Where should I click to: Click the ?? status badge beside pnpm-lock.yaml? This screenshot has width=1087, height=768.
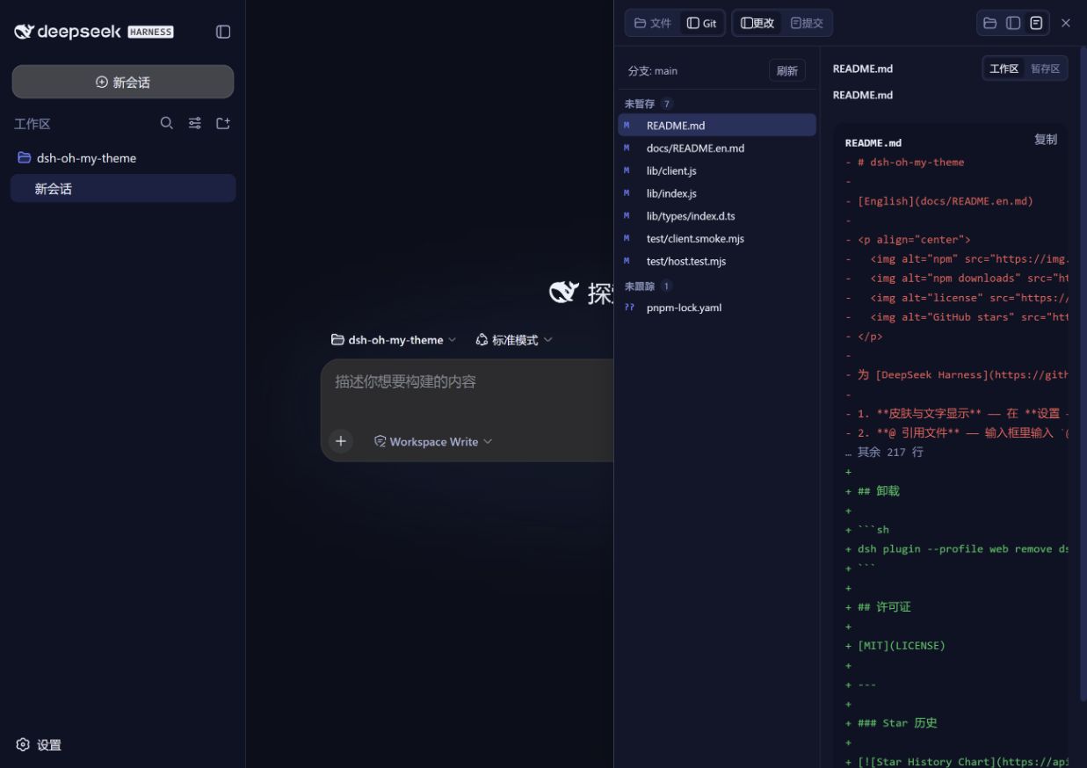(x=628, y=308)
